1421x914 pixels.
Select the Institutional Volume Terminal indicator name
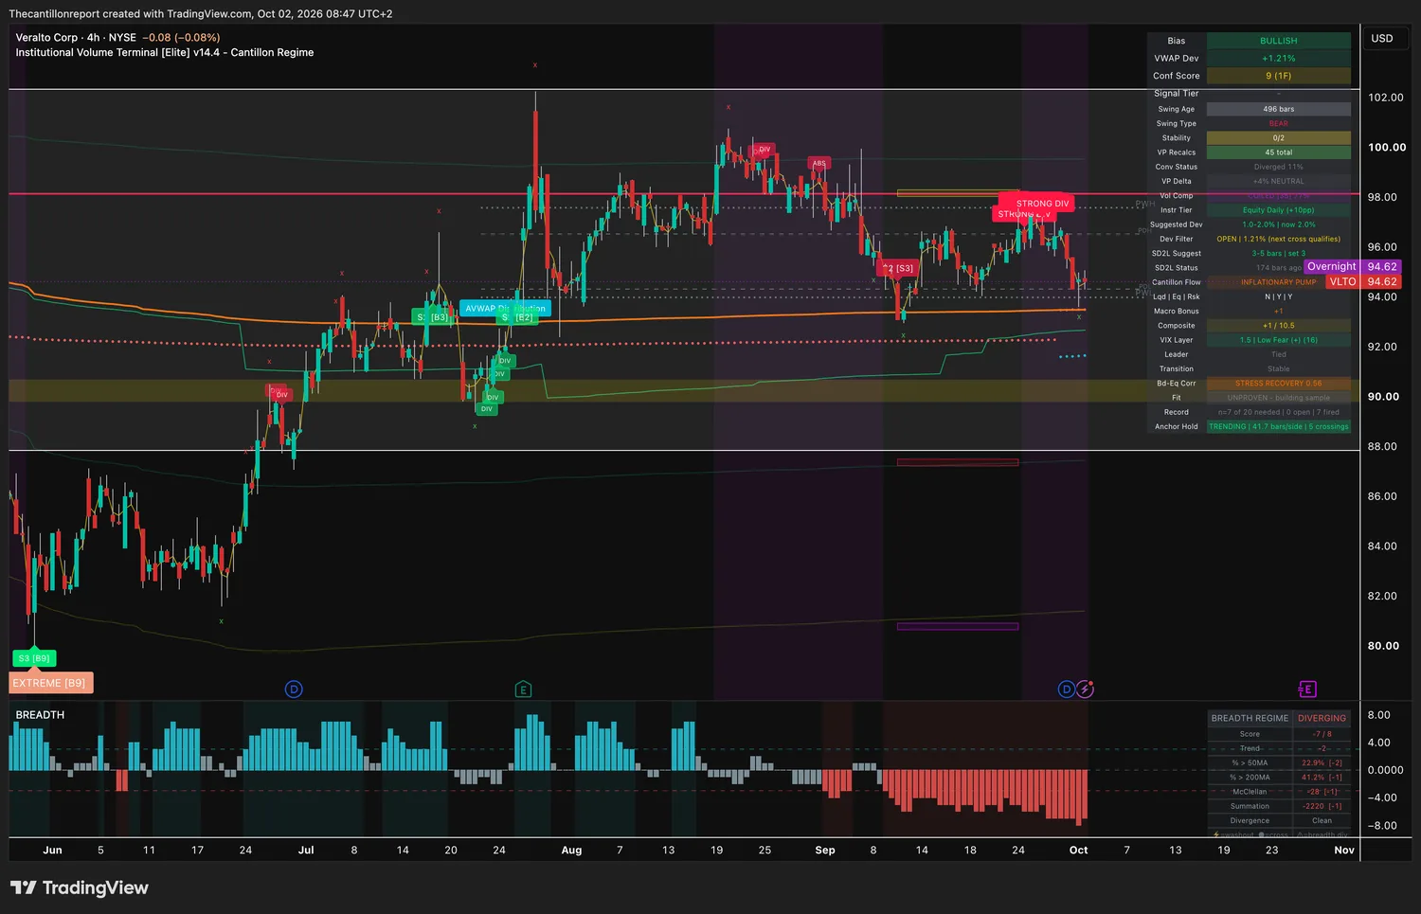(165, 53)
